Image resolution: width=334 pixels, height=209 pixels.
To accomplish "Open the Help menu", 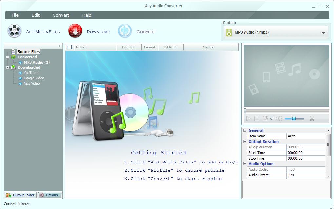I will [87, 15].
